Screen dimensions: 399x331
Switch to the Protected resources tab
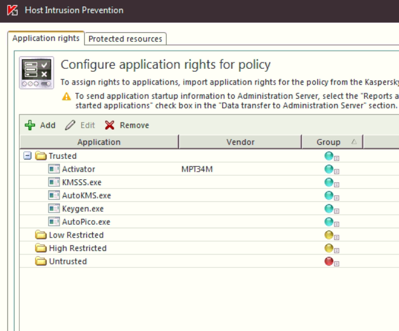coord(125,39)
